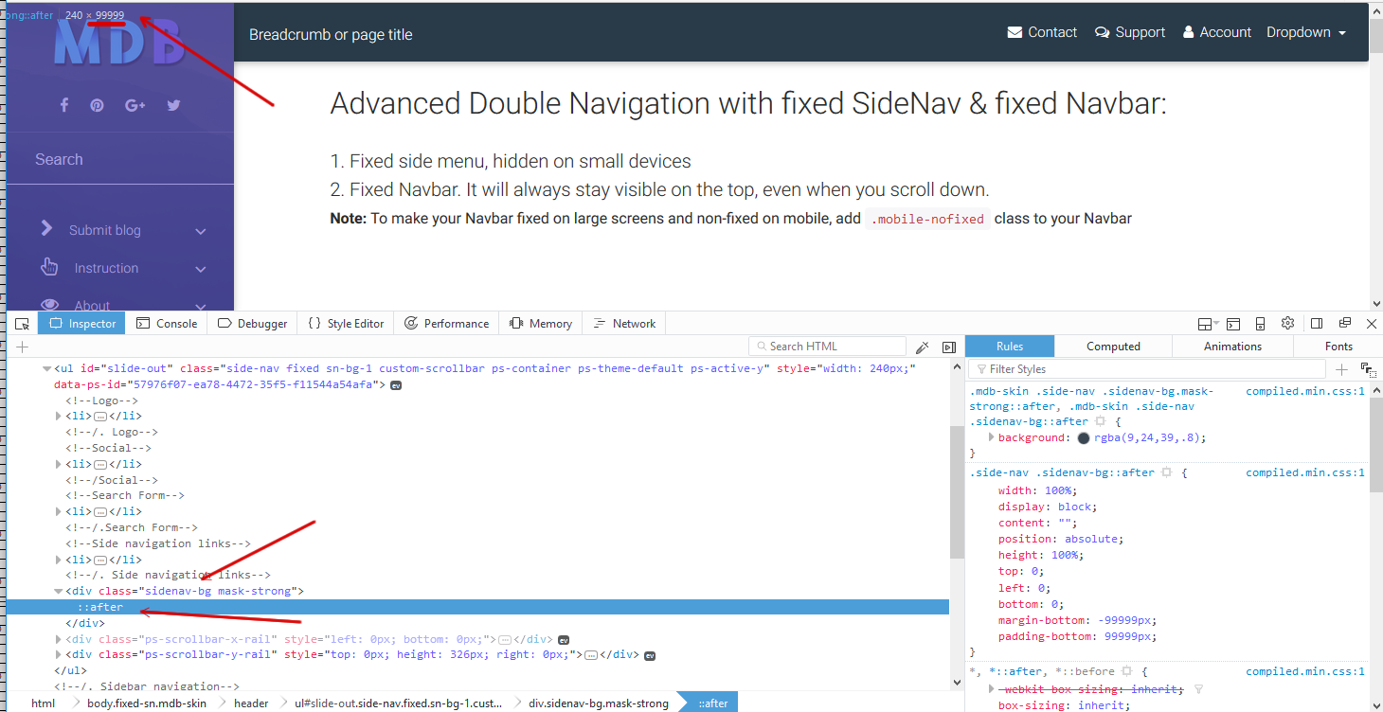Image resolution: width=1383 pixels, height=712 pixels.
Task: Click the Instruction hand icon
Action: tap(49, 267)
